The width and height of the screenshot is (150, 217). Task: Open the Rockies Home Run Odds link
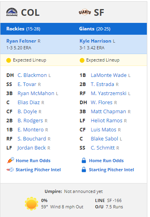tap(33, 161)
